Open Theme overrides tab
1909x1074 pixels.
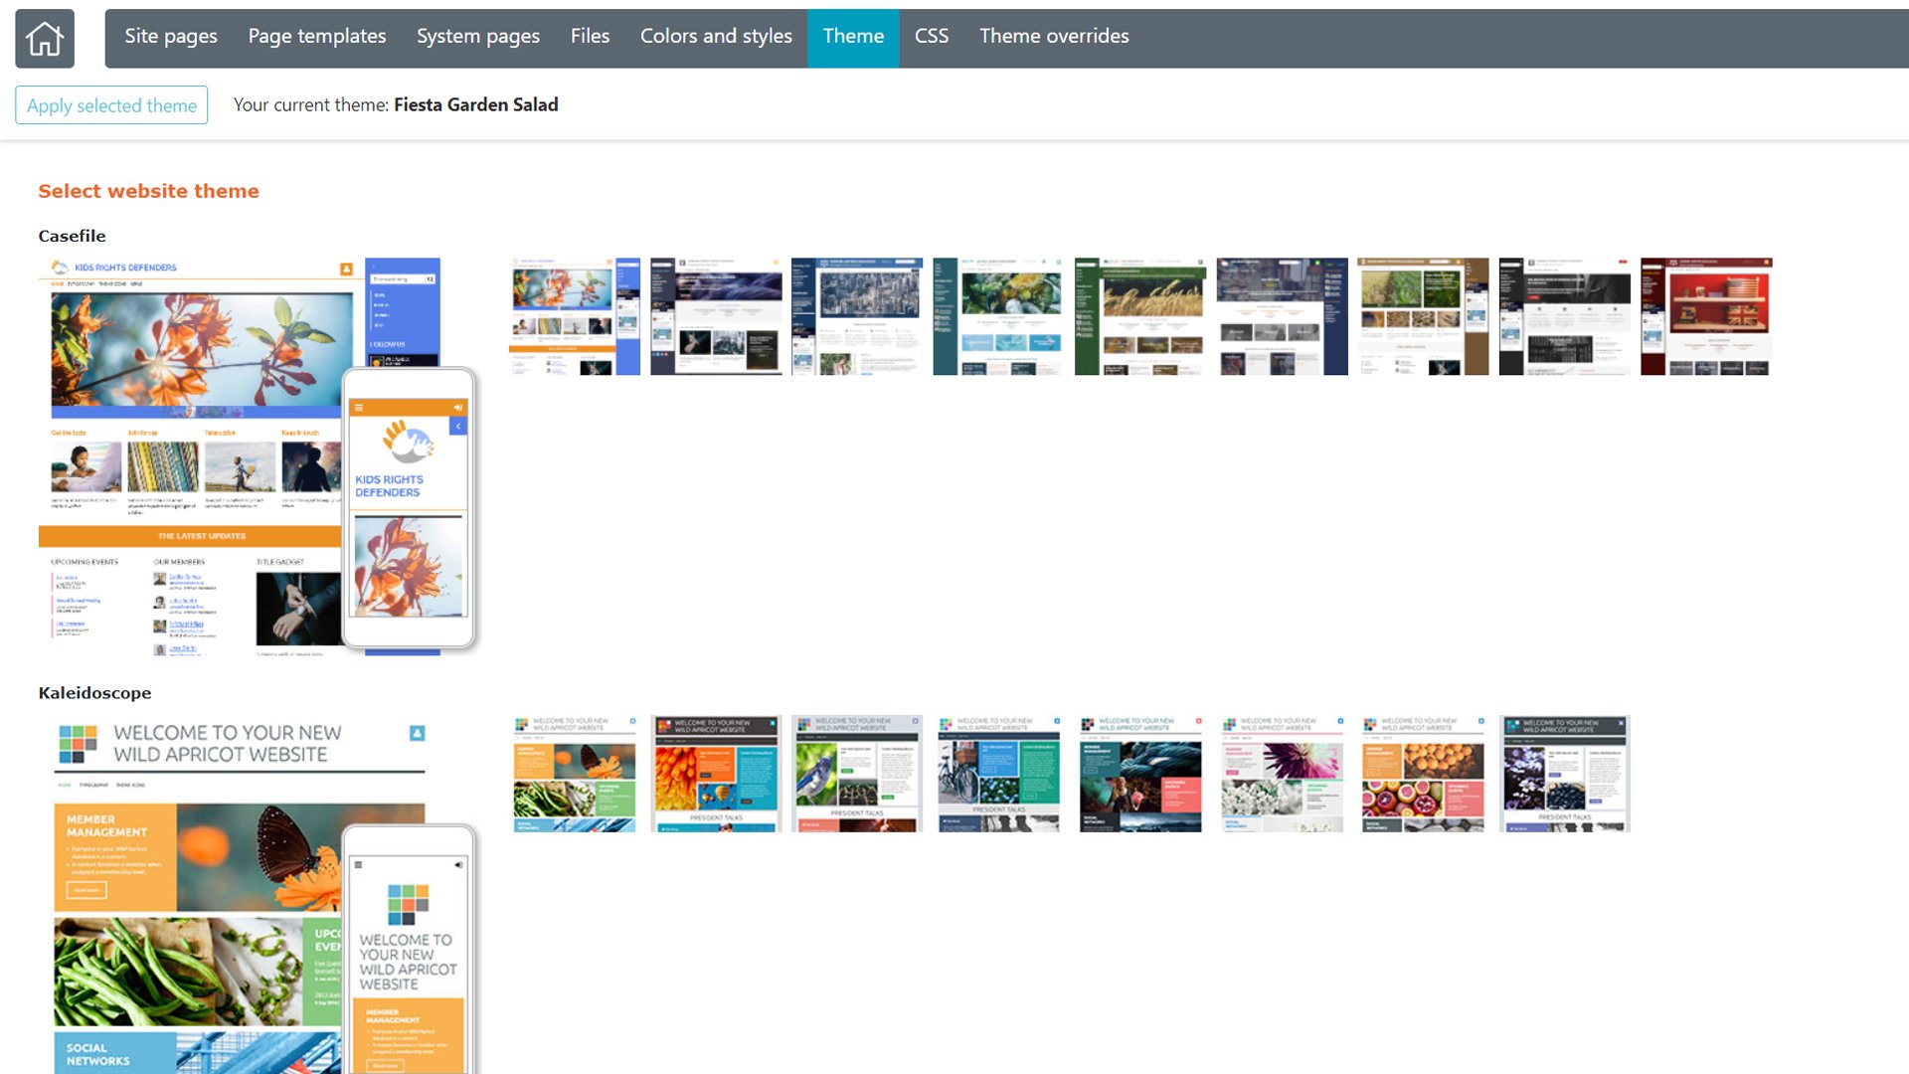1053,37
